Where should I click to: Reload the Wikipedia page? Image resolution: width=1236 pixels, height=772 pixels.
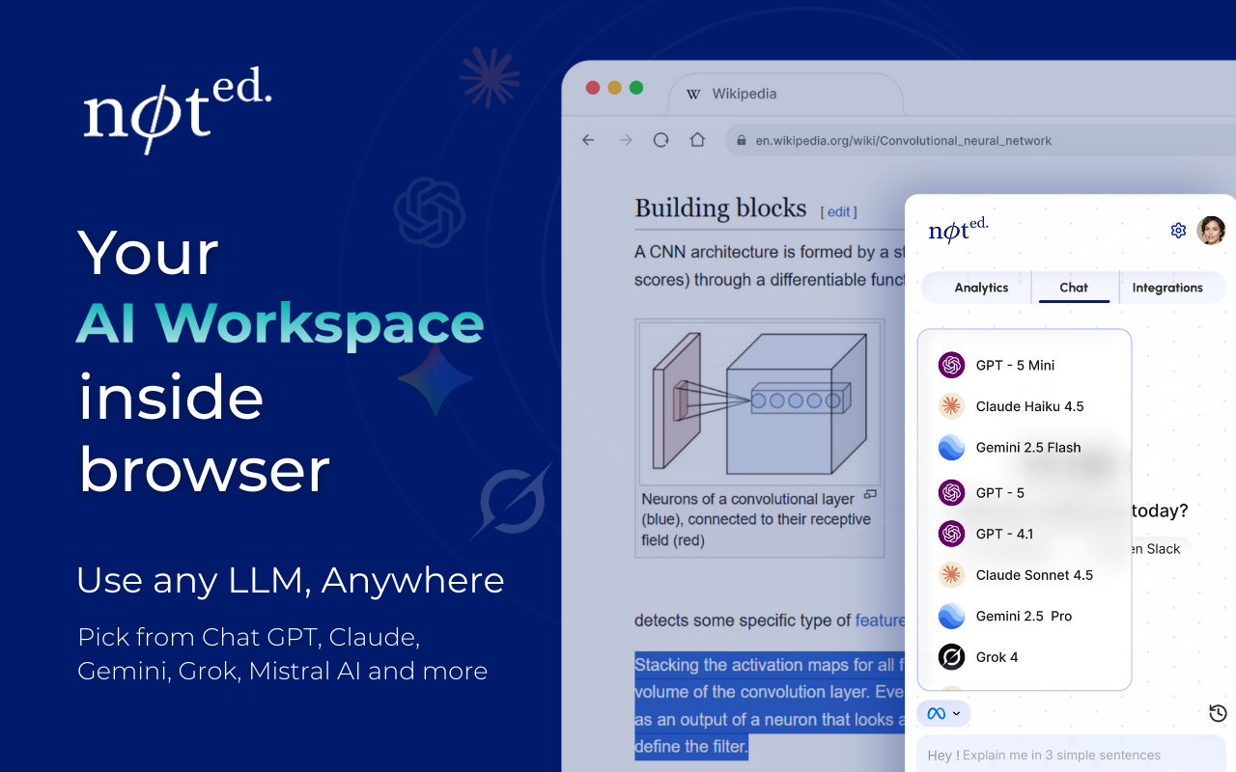click(660, 140)
